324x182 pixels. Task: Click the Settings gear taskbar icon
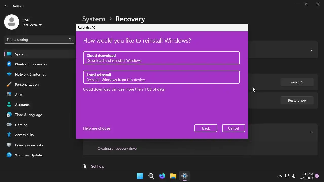click(x=185, y=176)
